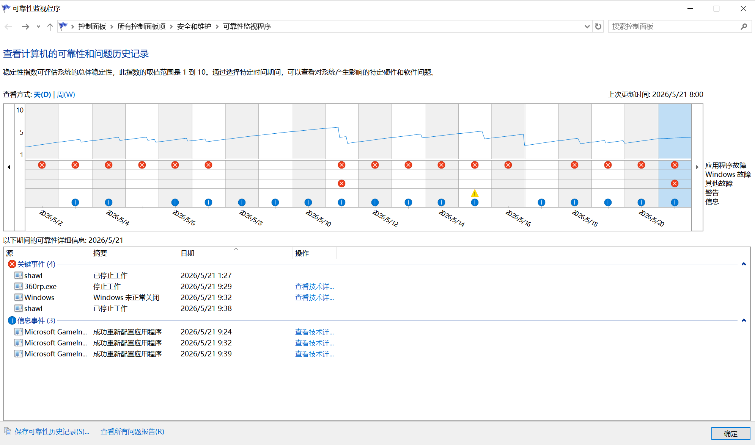Select information icon on 2026/5/15
This screenshot has width=755, height=445.
475,202
